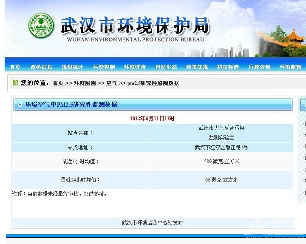Click the note 当前数据未经最终审核，仅供参考
Screen dimensions: 306x244
67,194
